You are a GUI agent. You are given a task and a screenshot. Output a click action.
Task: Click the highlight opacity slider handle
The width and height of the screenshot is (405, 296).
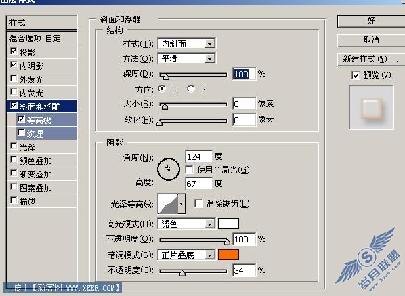227,242
